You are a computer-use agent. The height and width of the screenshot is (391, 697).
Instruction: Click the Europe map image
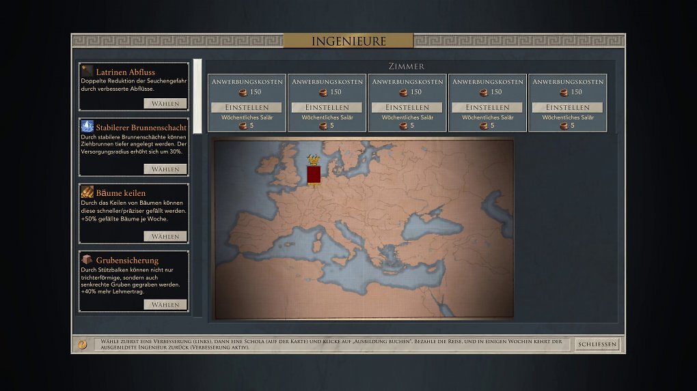[364, 229]
